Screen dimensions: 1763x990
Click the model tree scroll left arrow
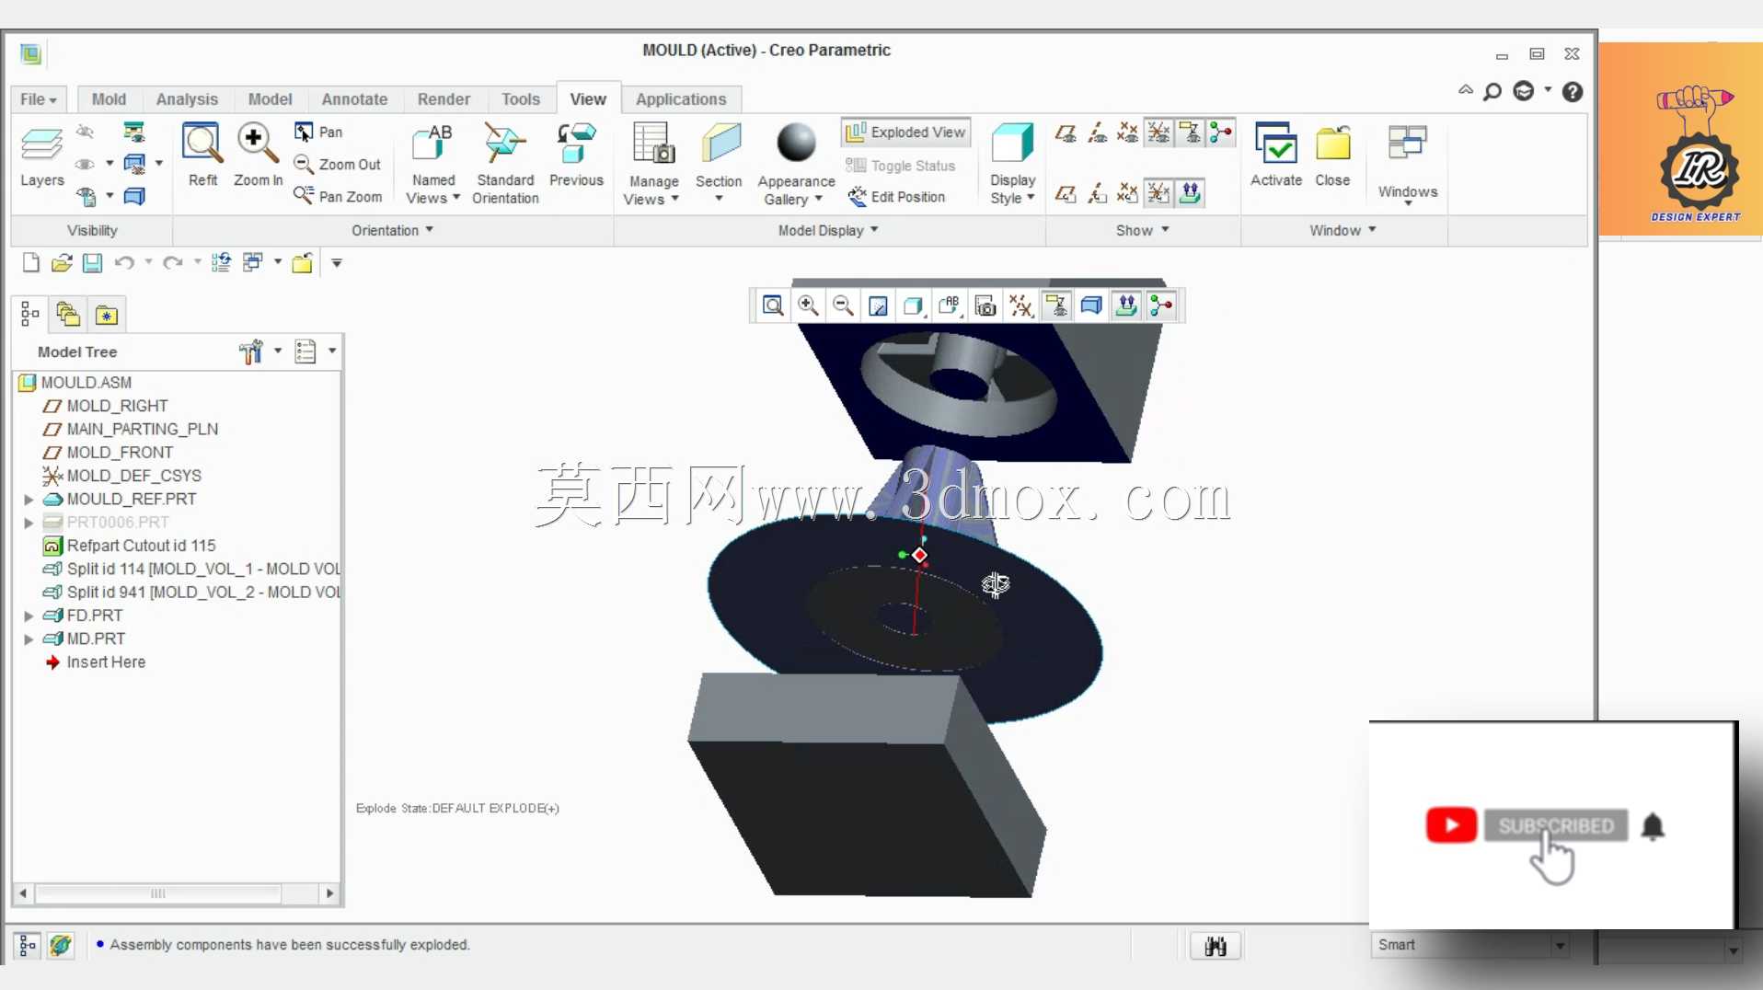click(x=23, y=893)
